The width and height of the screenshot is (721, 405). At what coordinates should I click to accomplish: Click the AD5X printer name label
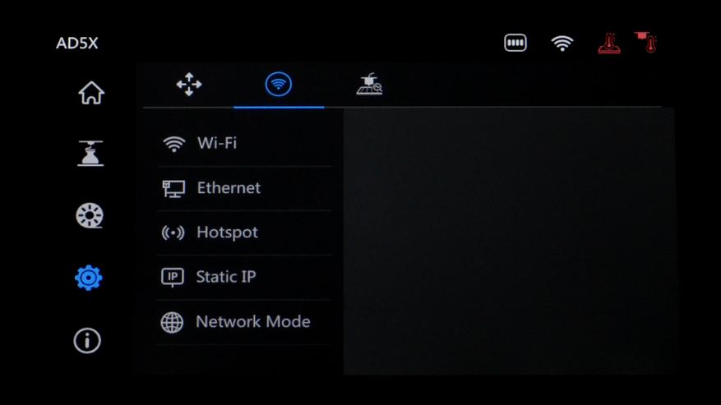pyautogui.click(x=76, y=44)
